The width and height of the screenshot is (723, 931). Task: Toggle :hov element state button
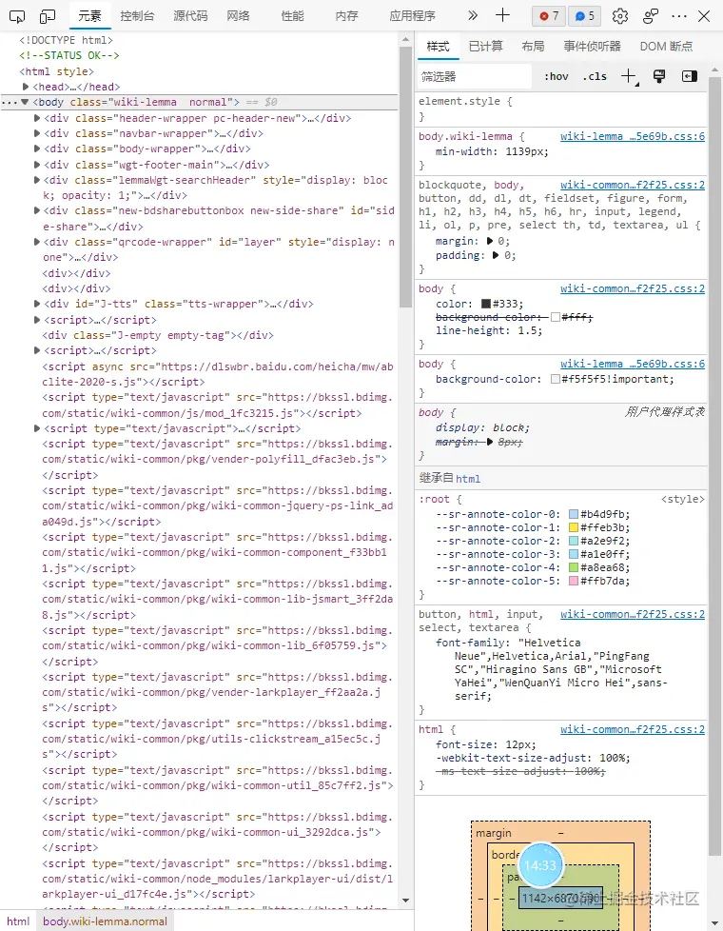click(557, 76)
